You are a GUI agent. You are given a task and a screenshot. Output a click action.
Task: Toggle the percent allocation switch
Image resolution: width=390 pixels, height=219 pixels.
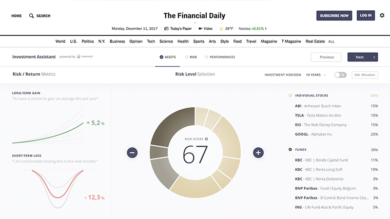tap(340, 75)
